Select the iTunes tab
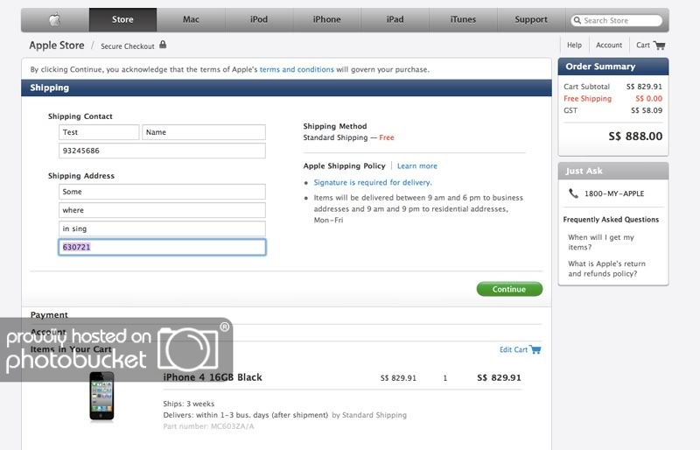The width and height of the screenshot is (700, 450). 463,19
